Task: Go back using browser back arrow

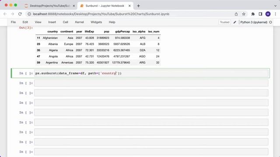Action: pyautogui.click(x=5, y=14)
